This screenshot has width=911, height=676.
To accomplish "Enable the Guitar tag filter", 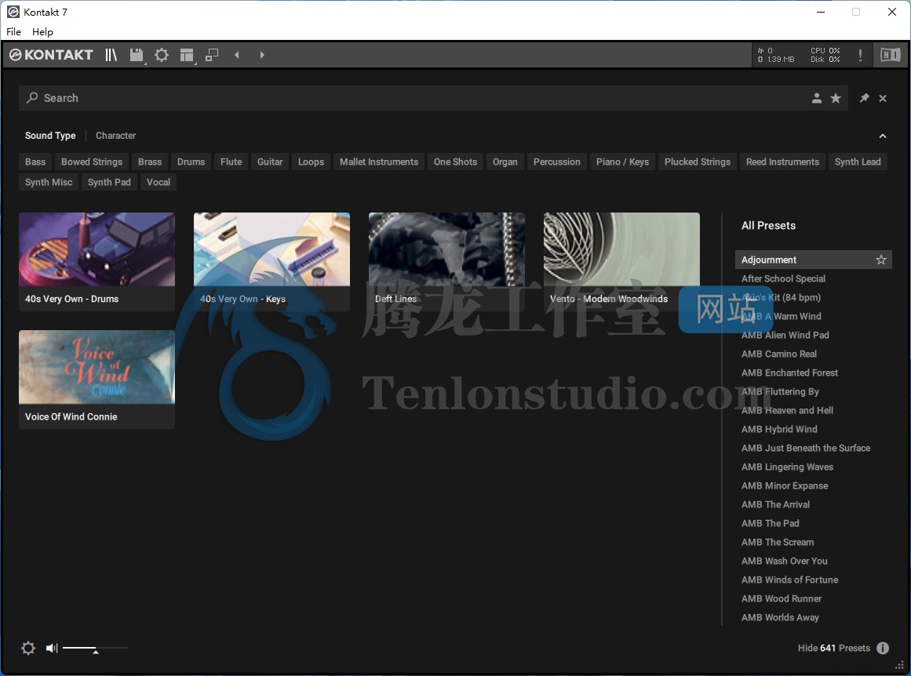I will [x=270, y=162].
